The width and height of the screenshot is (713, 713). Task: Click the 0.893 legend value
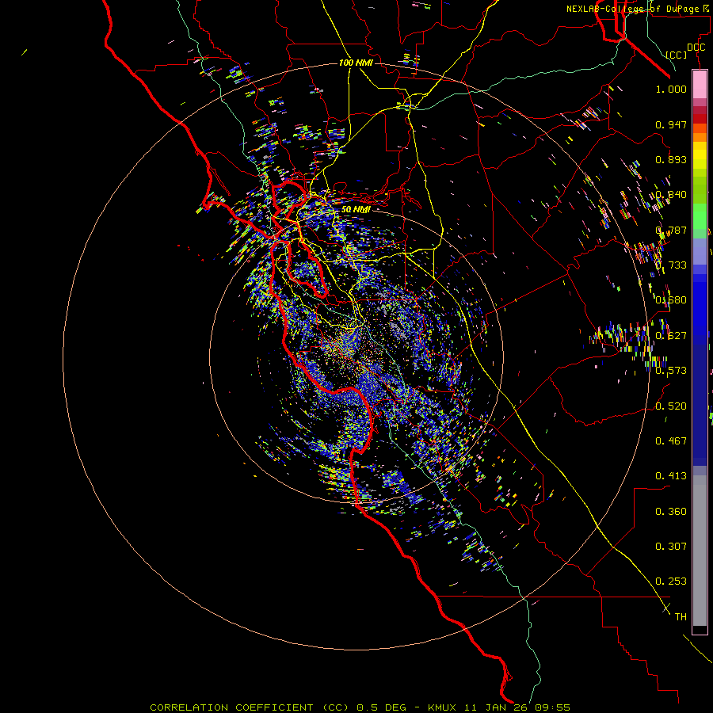pos(671,159)
